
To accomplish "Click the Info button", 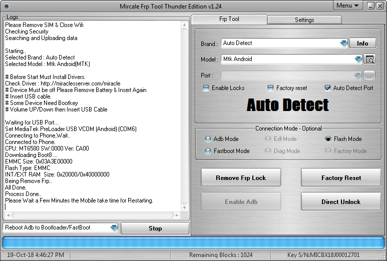I will (x=362, y=43).
